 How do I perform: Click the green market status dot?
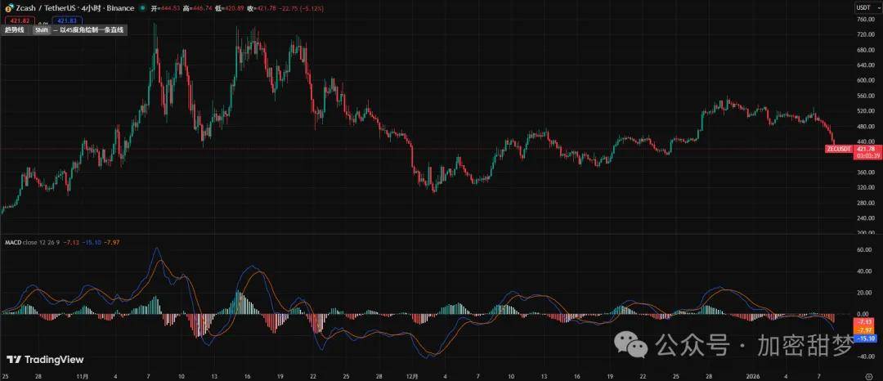tap(143, 8)
